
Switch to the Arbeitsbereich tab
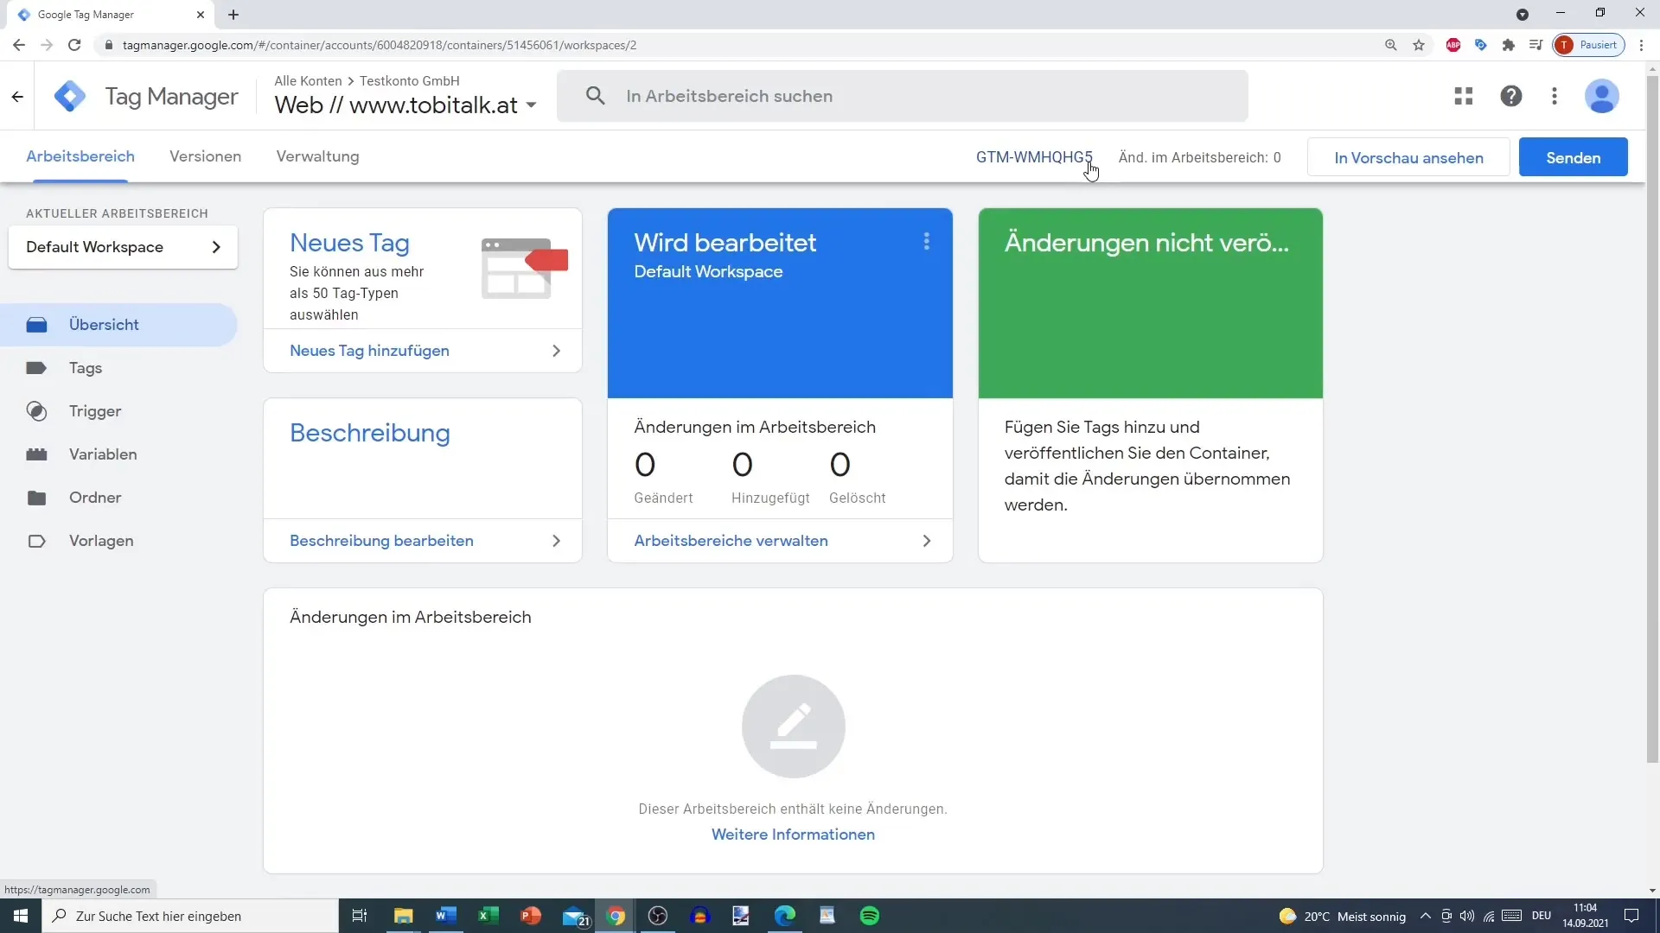80,156
